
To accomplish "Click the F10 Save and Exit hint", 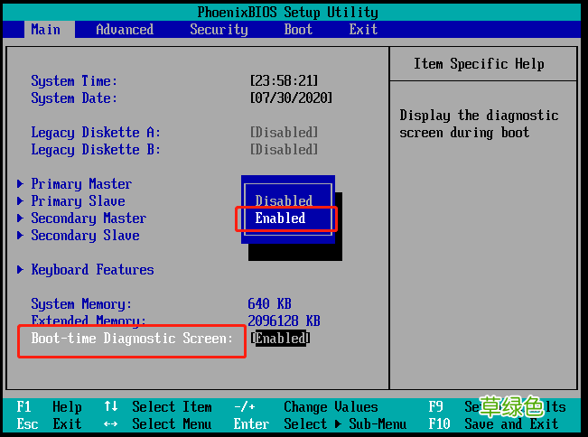I will click(x=493, y=423).
